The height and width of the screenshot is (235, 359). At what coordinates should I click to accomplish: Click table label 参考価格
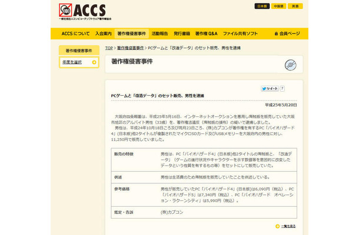[x=122, y=189]
